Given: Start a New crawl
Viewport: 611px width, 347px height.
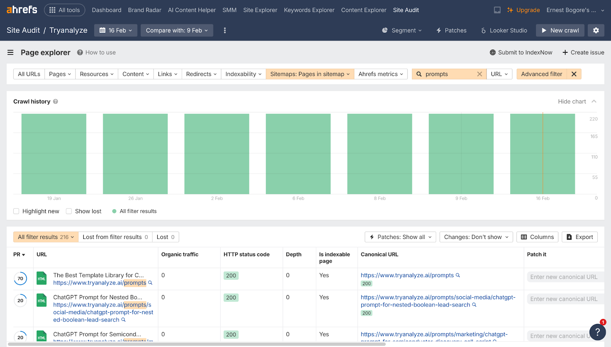Looking at the screenshot, I should [x=559, y=30].
